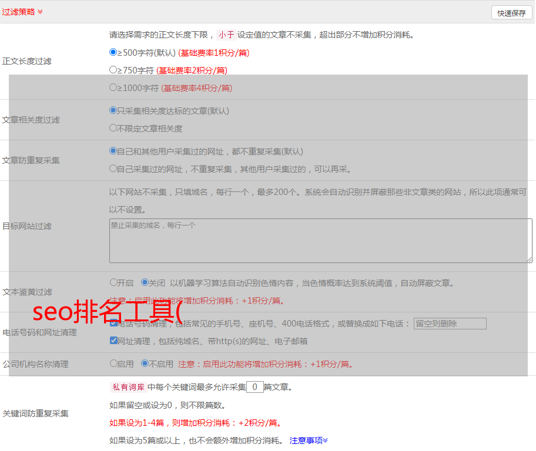Click the 关键词防重复采集 label

[x=35, y=414]
